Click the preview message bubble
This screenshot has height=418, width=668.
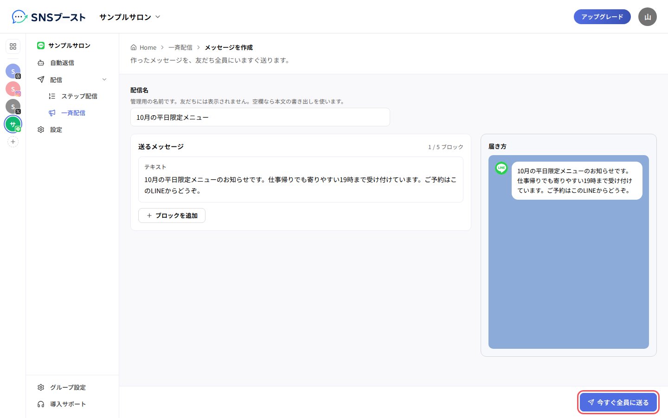tap(577, 181)
